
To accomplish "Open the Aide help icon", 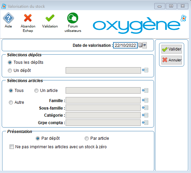I will pos(8,18).
